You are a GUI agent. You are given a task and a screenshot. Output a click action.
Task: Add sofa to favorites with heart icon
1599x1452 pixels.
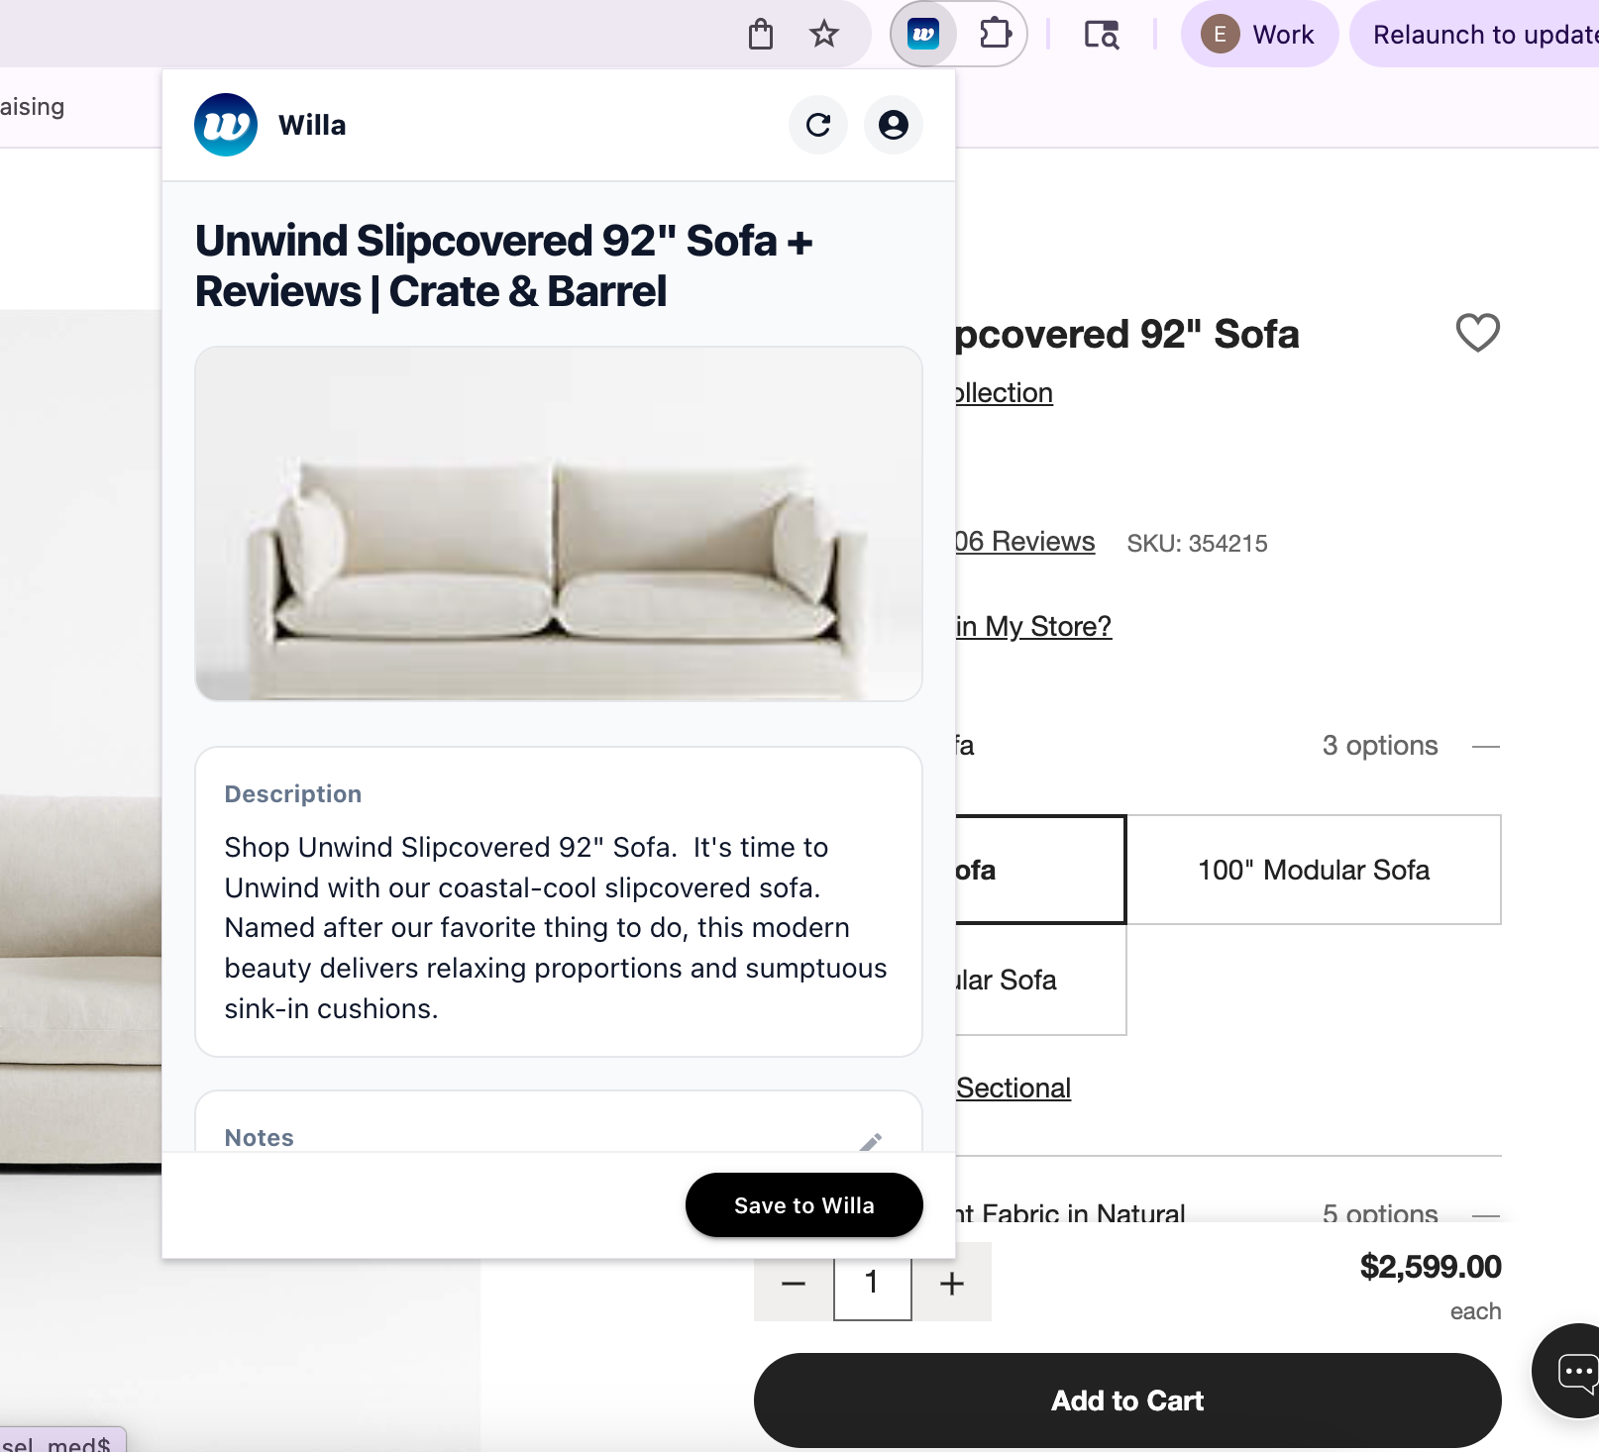[x=1477, y=333]
